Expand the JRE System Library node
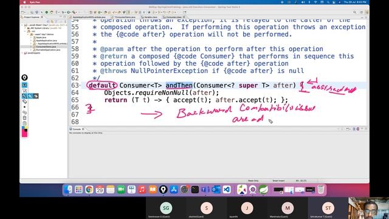The height and width of the screenshot is (219, 389). coord(25,28)
